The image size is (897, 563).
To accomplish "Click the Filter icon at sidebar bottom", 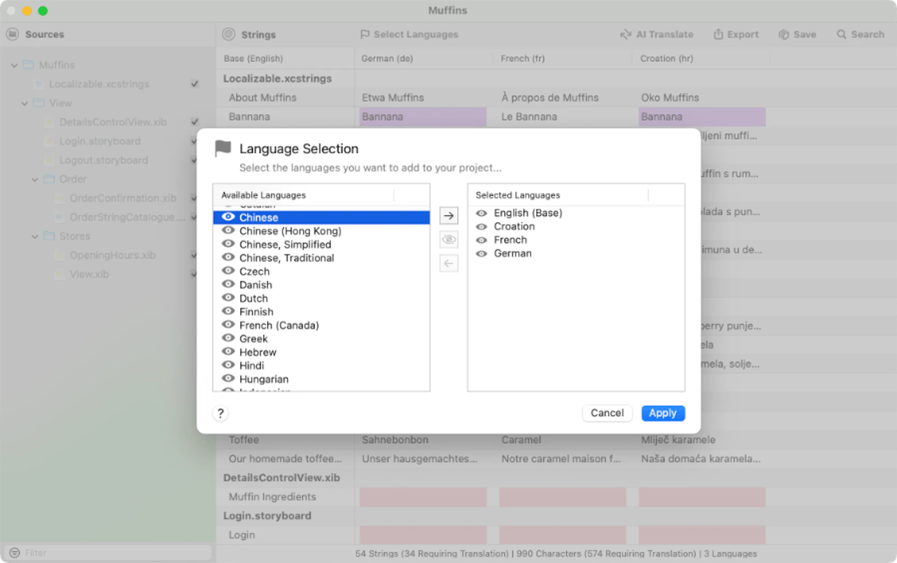I will 15,553.
